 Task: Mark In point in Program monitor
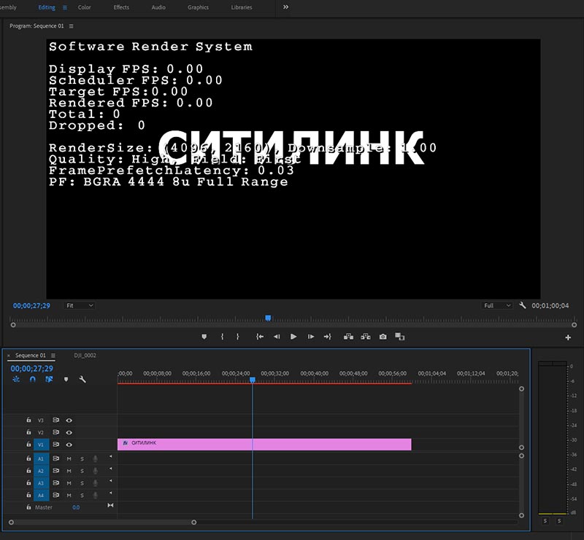[223, 337]
